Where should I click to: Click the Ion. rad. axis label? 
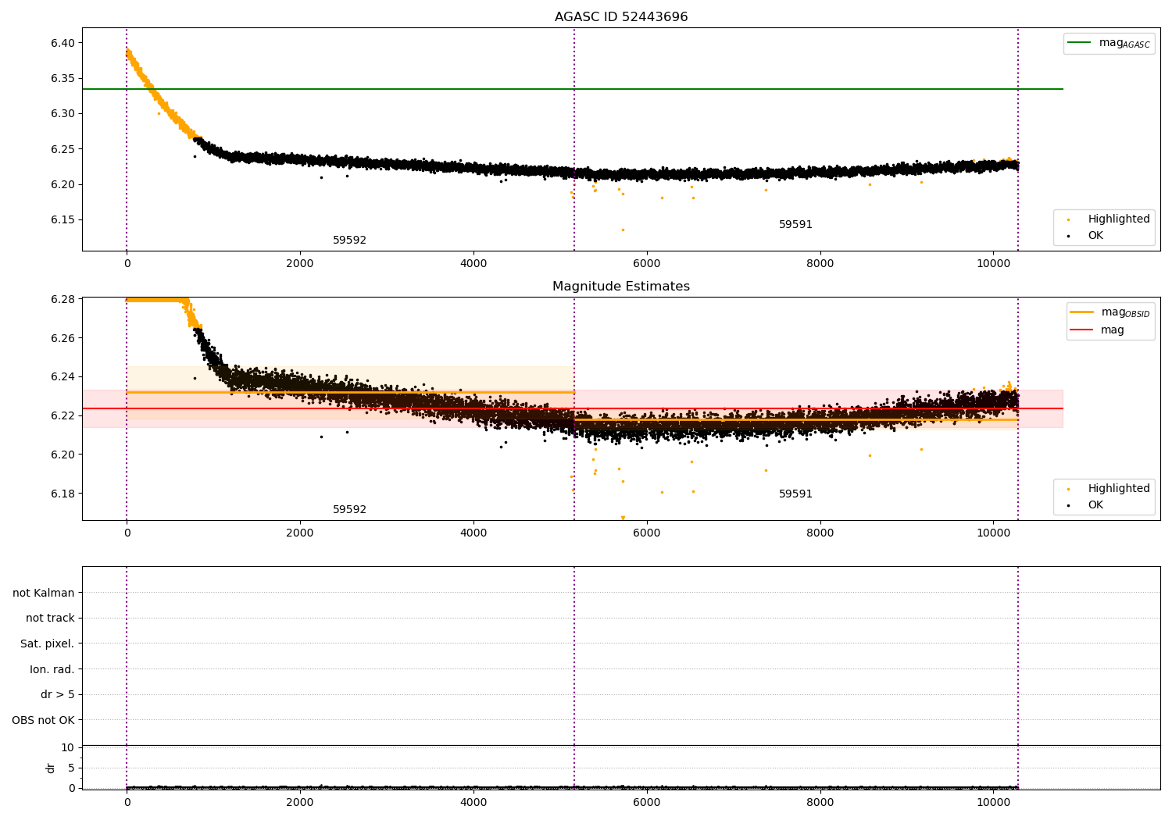click(52, 669)
